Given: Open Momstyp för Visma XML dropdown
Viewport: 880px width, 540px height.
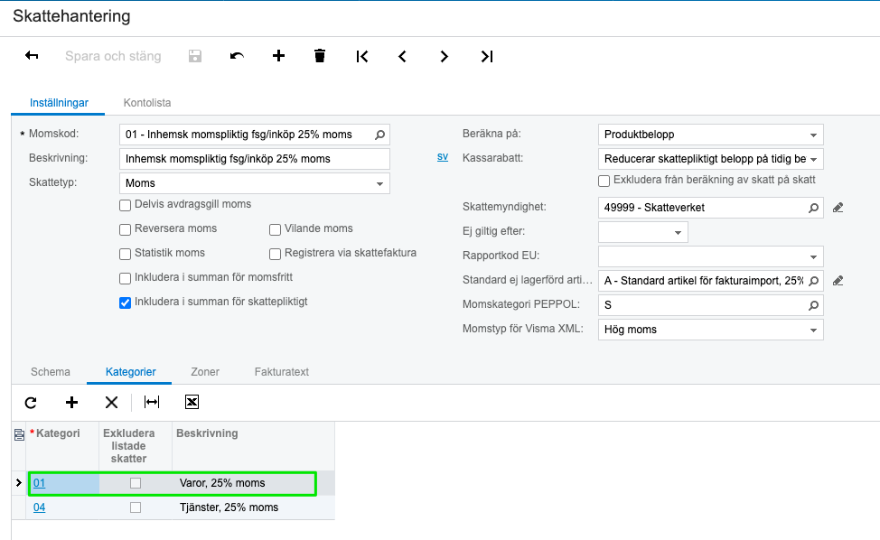Looking at the screenshot, I should click(x=710, y=330).
